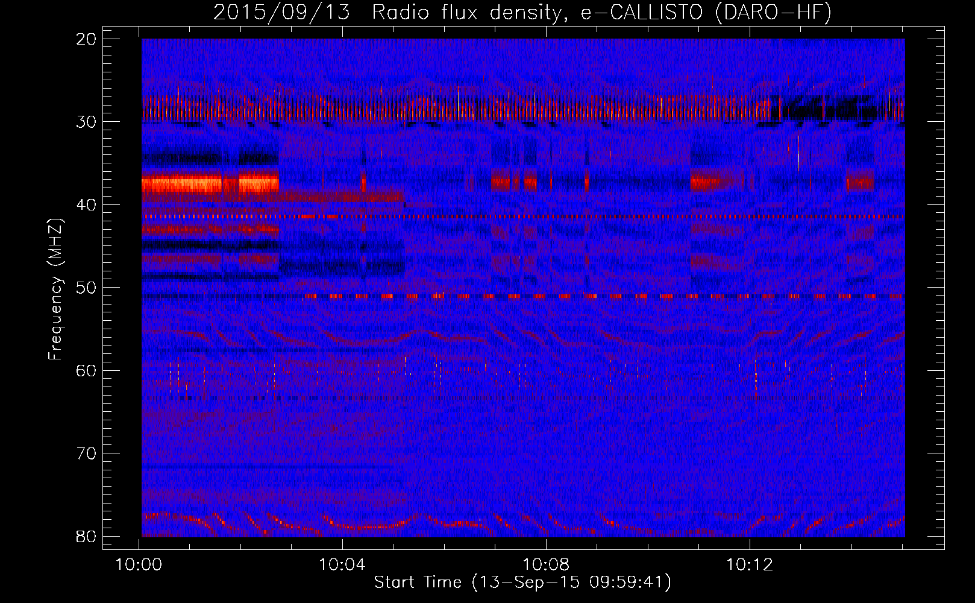Click the 70 frequency tick label
Image resolution: width=975 pixels, height=603 pixels.
[86, 453]
